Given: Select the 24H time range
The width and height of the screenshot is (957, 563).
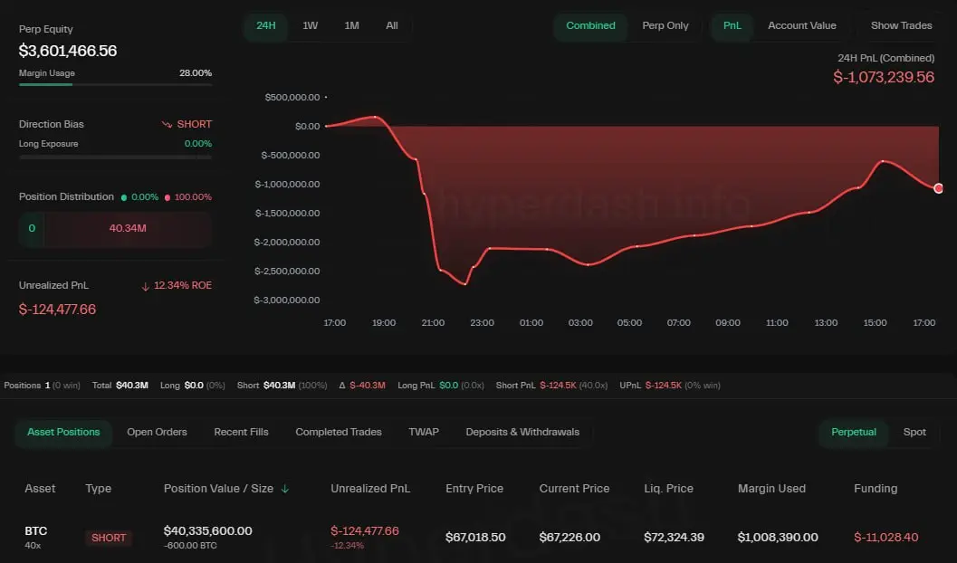Looking at the screenshot, I should (x=265, y=25).
